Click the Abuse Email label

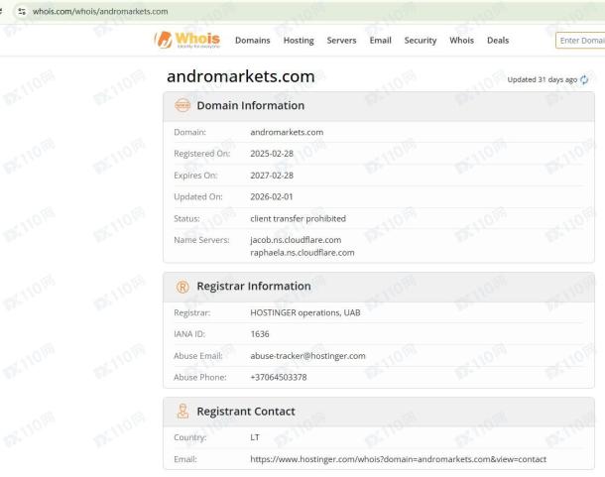[x=198, y=356]
